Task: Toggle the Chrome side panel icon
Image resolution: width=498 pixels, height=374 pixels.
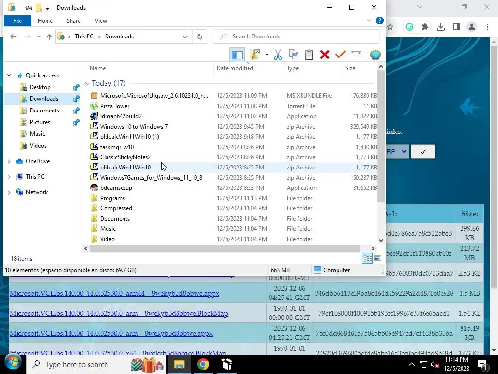Action: 456,27
